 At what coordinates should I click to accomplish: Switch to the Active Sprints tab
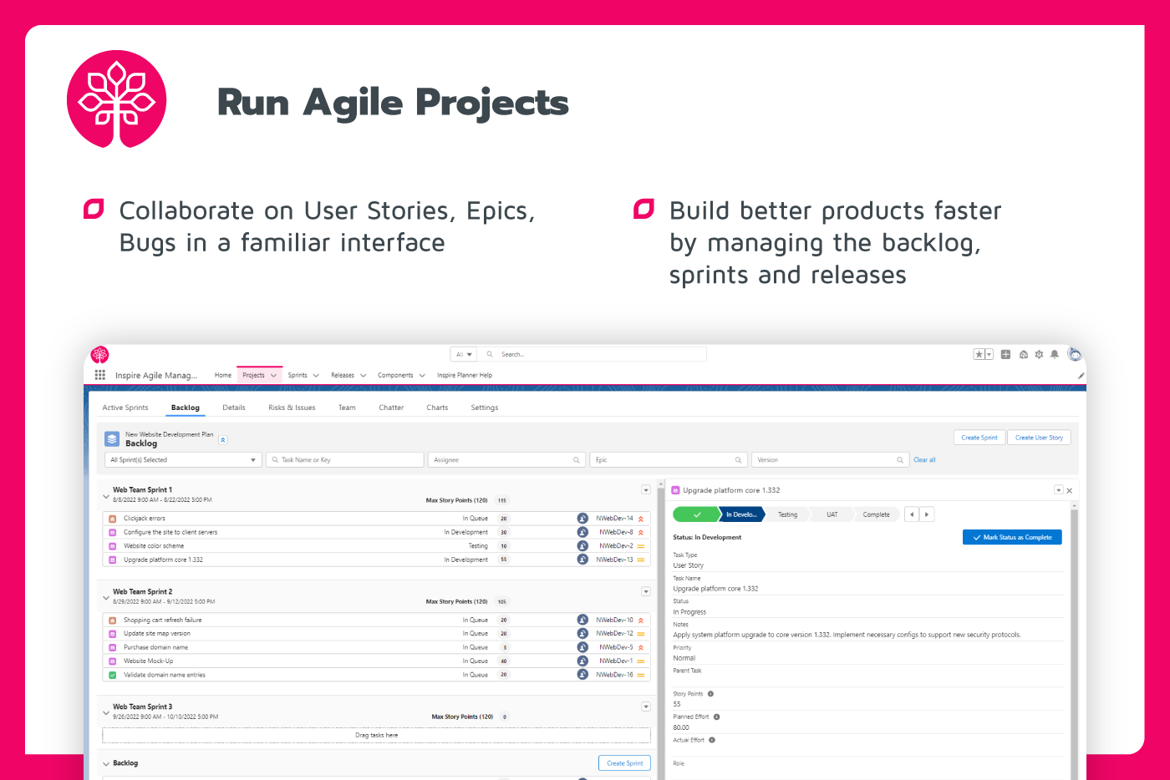125,408
